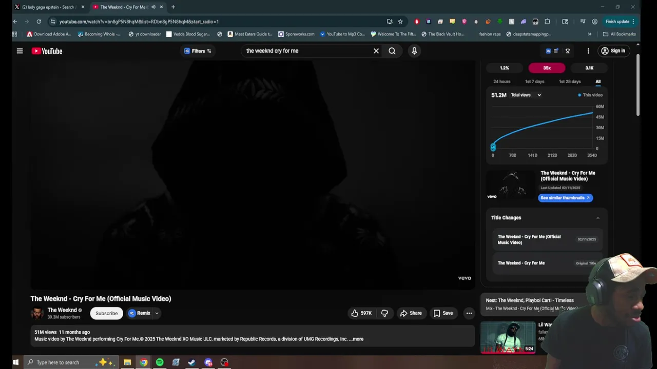Expand description with ...more
The height and width of the screenshot is (369, 657).
click(356, 339)
